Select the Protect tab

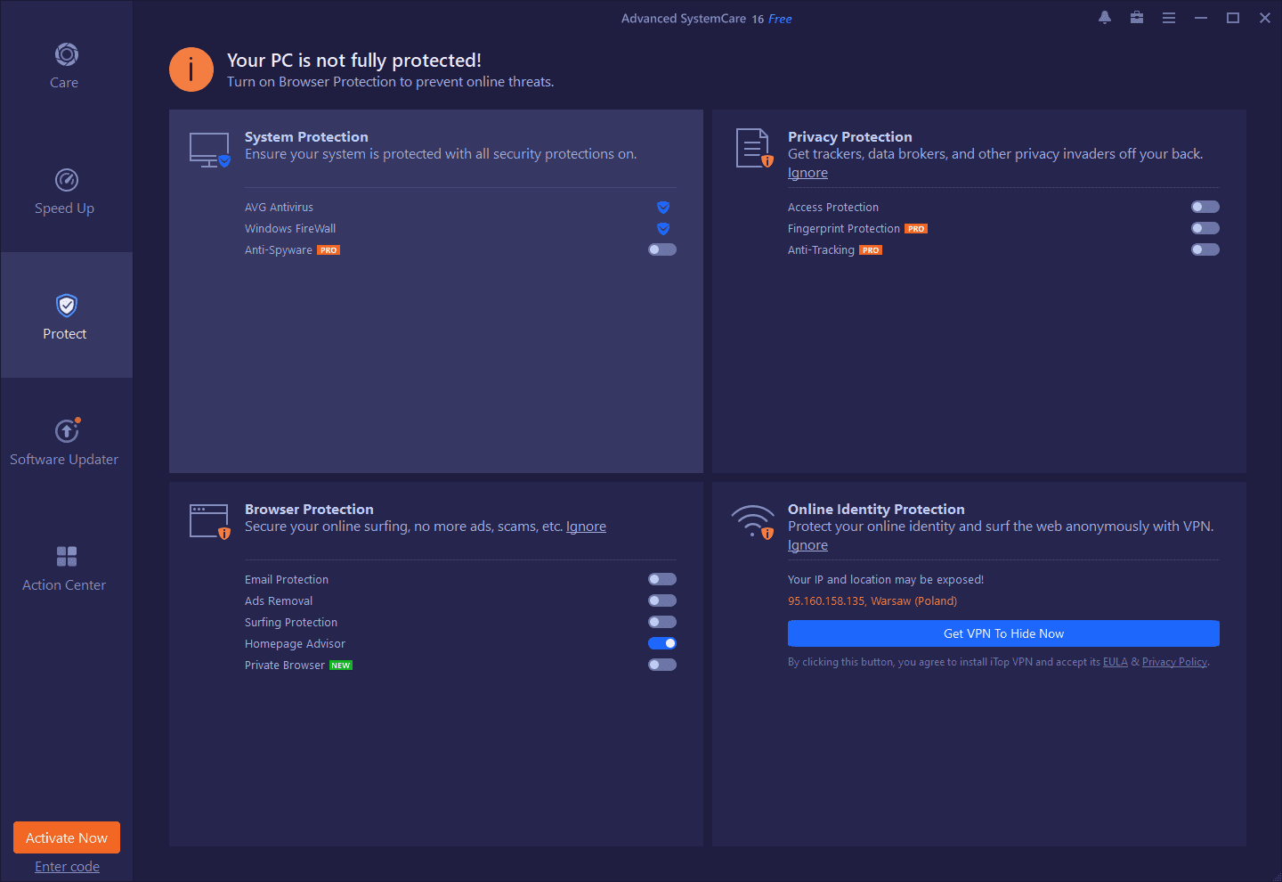67,315
